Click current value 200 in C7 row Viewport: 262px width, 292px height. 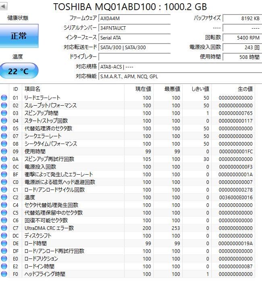pos(147,228)
